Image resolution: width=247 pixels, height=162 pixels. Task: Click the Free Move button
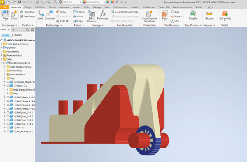28,12
